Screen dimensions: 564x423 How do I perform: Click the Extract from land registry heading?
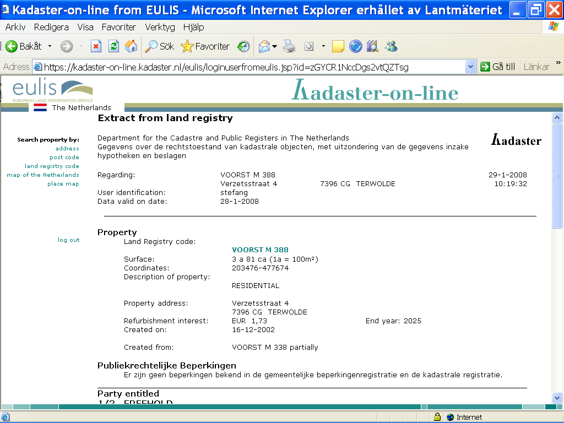(165, 118)
